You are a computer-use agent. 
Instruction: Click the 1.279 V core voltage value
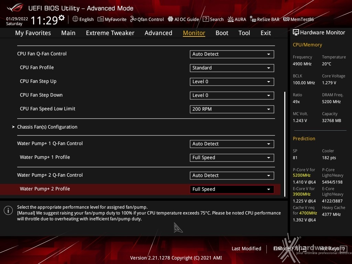pos(329,83)
